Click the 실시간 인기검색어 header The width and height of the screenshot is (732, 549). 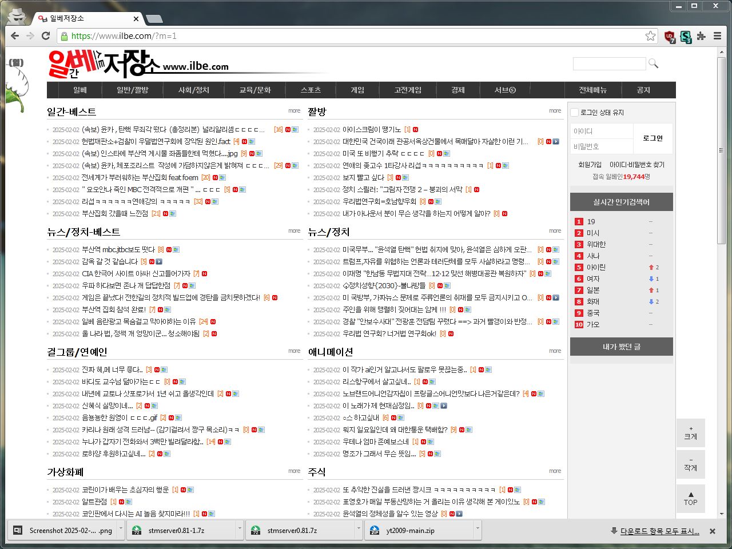[622, 202]
